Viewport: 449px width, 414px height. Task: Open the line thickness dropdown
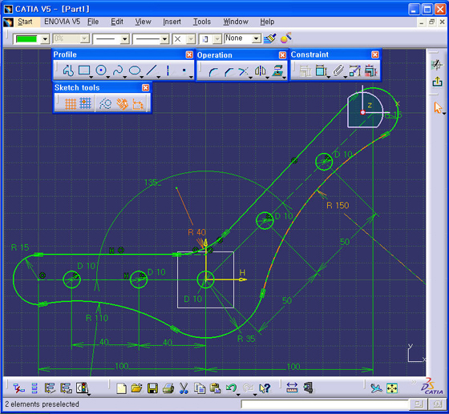tap(124, 39)
